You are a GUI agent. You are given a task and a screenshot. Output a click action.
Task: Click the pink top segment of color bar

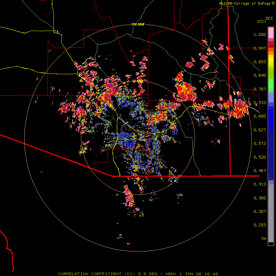click(x=271, y=33)
